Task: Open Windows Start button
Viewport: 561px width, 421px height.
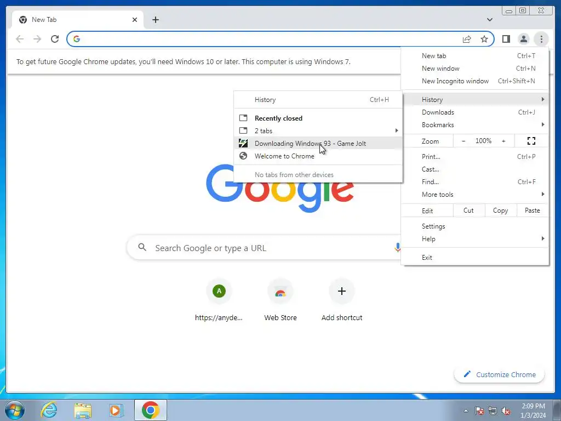Action: click(x=15, y=410)
